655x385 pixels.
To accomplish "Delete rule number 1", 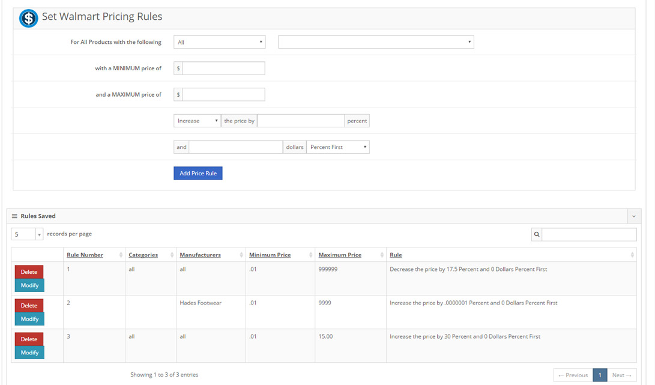I will [29, 271].
